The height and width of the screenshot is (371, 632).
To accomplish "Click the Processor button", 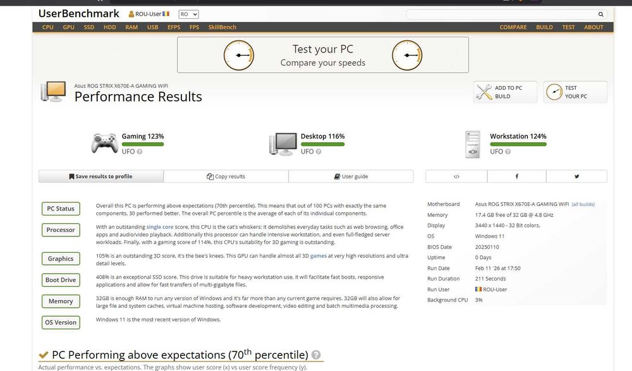I will pyautogui.click(x=61, y=230).
